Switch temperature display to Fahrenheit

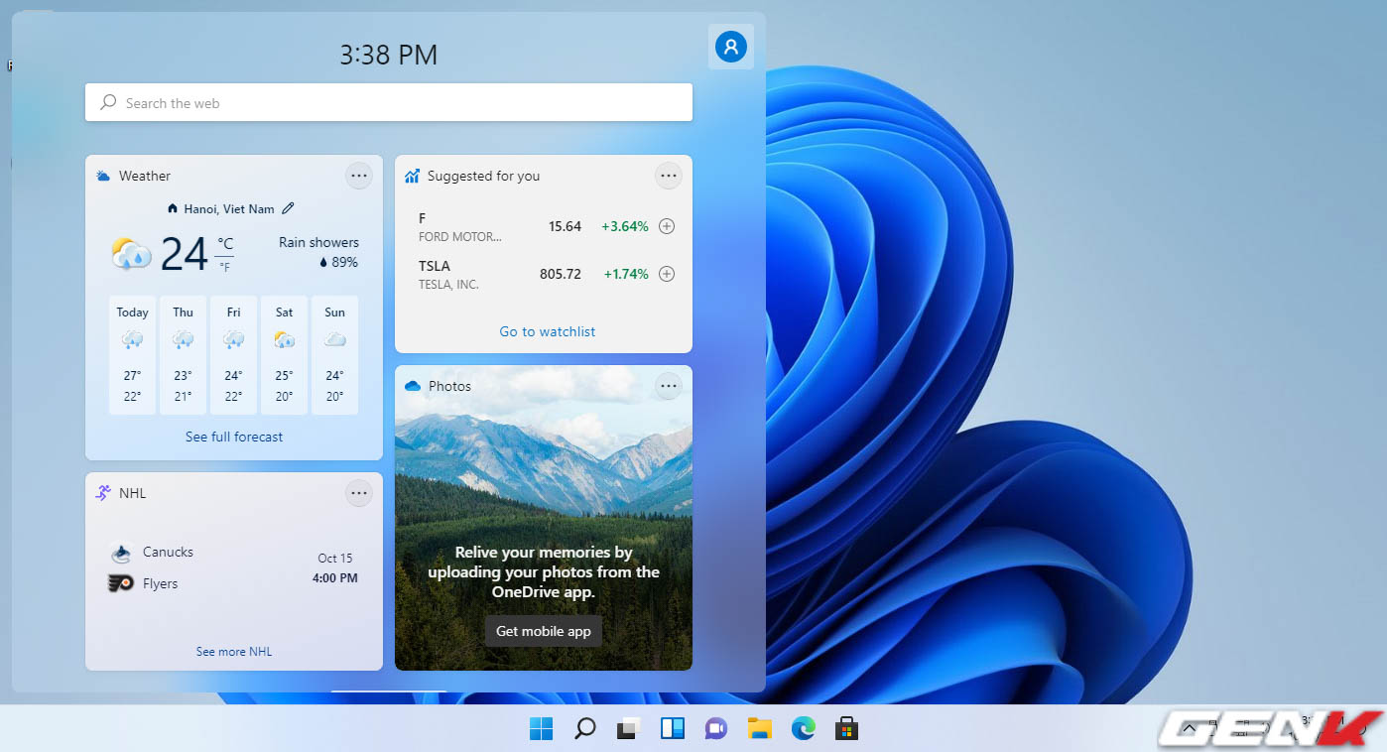click(x=225, y=266)
